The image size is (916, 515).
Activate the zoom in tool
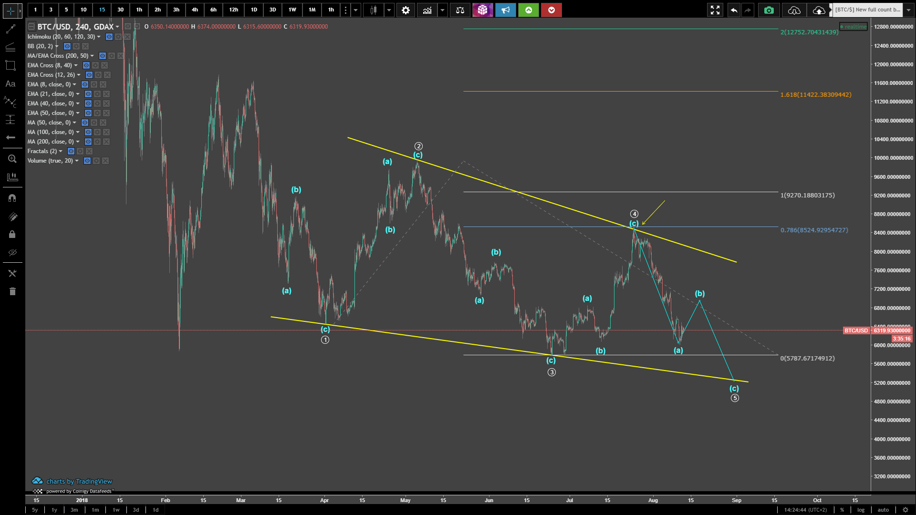click(12, 159)
